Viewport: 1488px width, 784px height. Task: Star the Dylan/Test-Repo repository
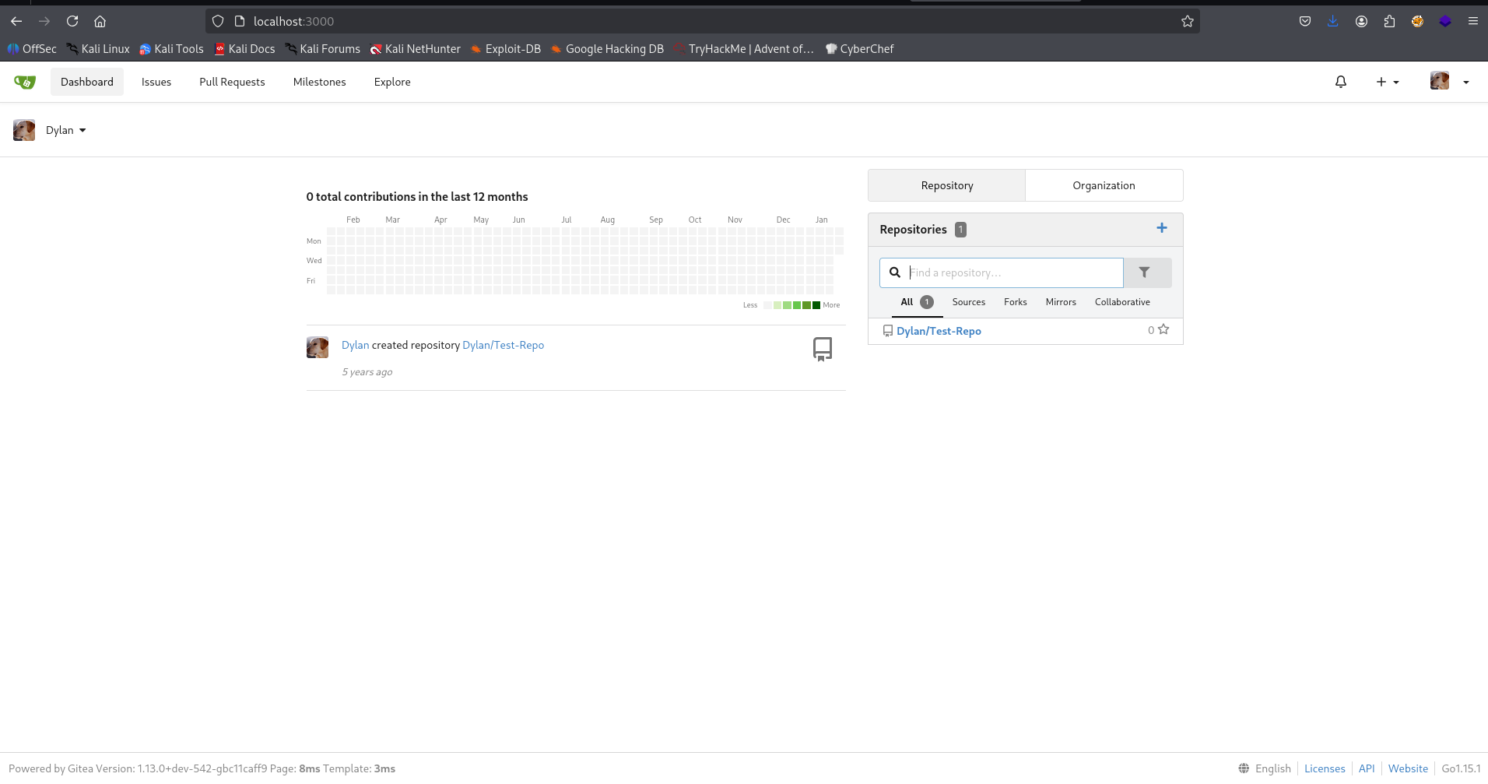point(1163,329)
